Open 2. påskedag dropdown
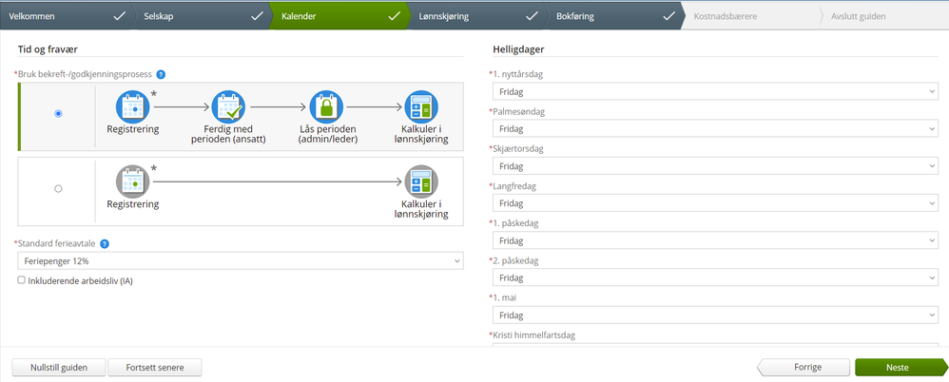The width and height of the screenshot is (949, 382). click(713, 278)
